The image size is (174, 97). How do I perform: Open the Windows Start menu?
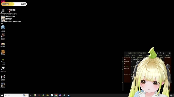(2, 95)
